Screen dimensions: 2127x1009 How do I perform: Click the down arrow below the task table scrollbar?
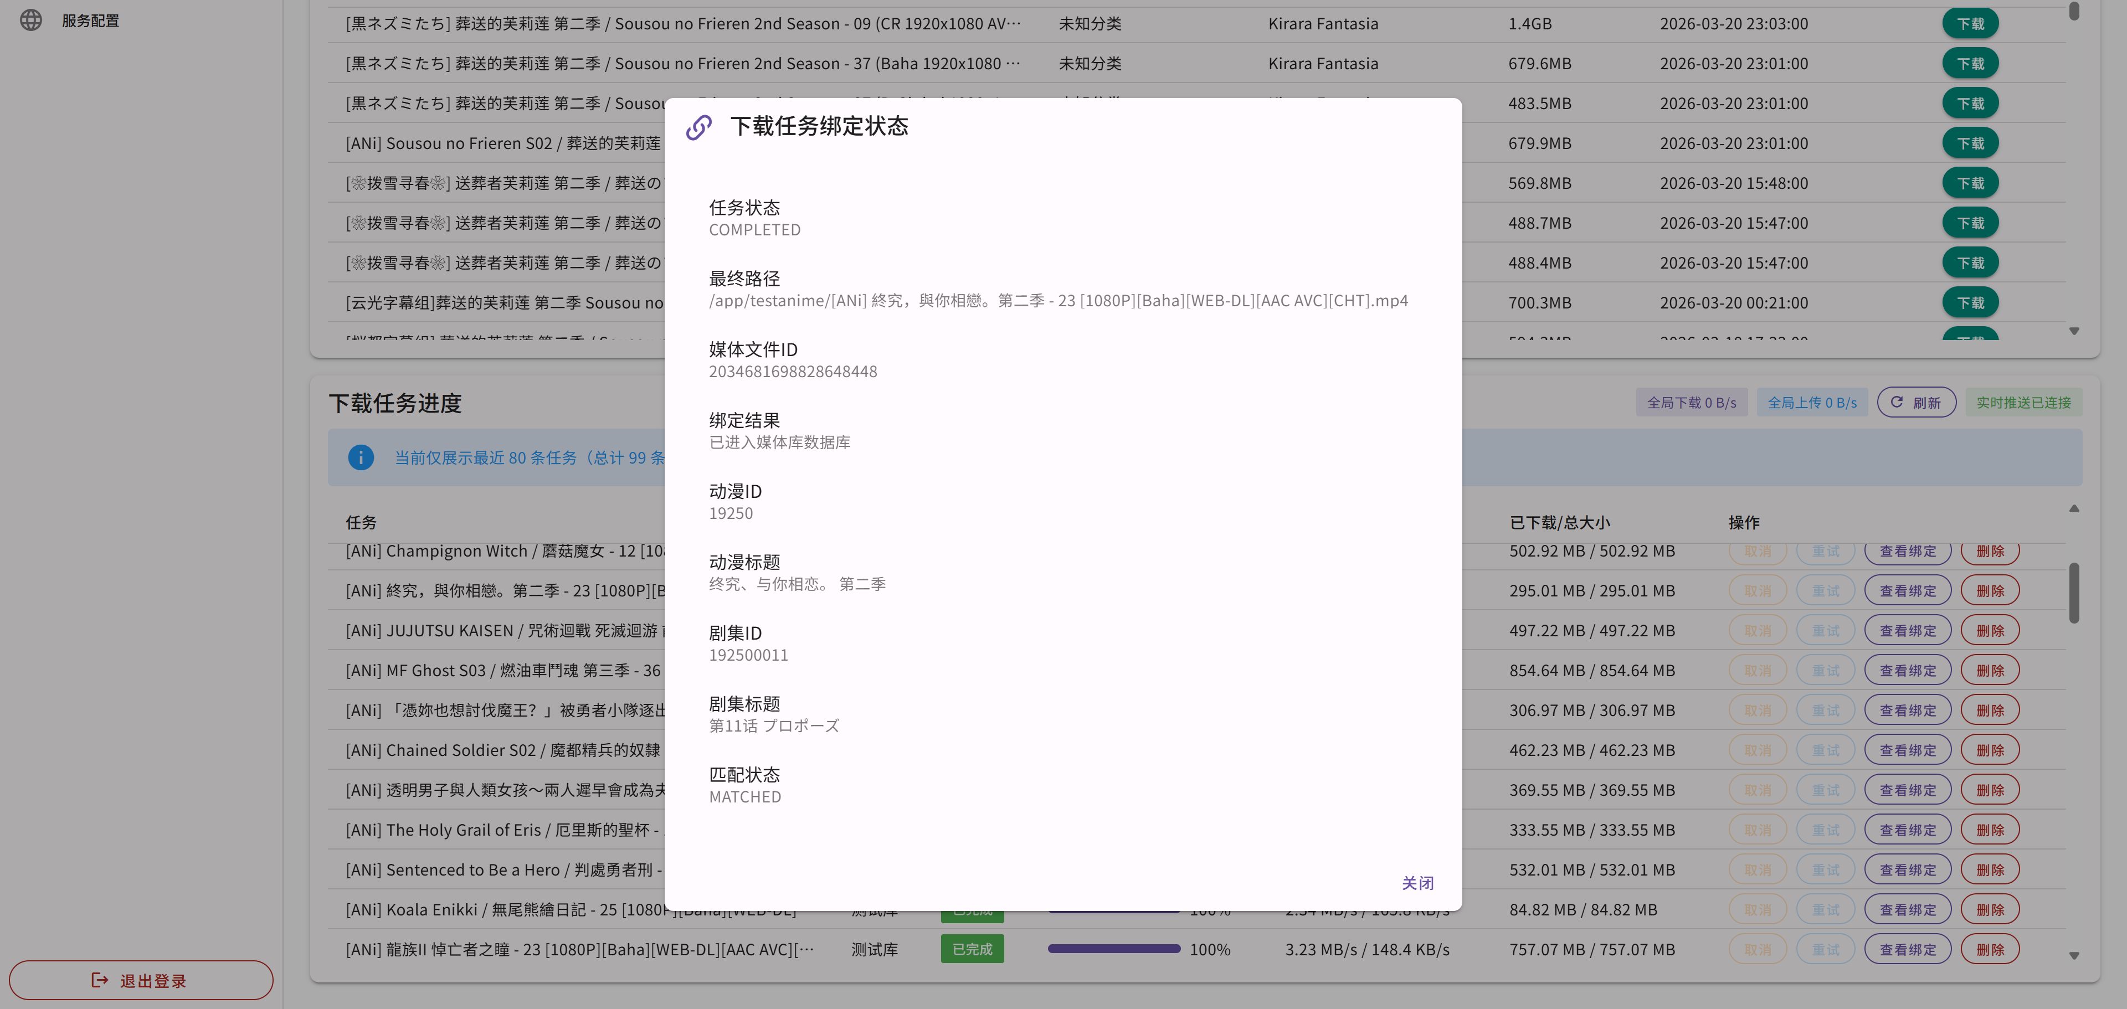2073,955
